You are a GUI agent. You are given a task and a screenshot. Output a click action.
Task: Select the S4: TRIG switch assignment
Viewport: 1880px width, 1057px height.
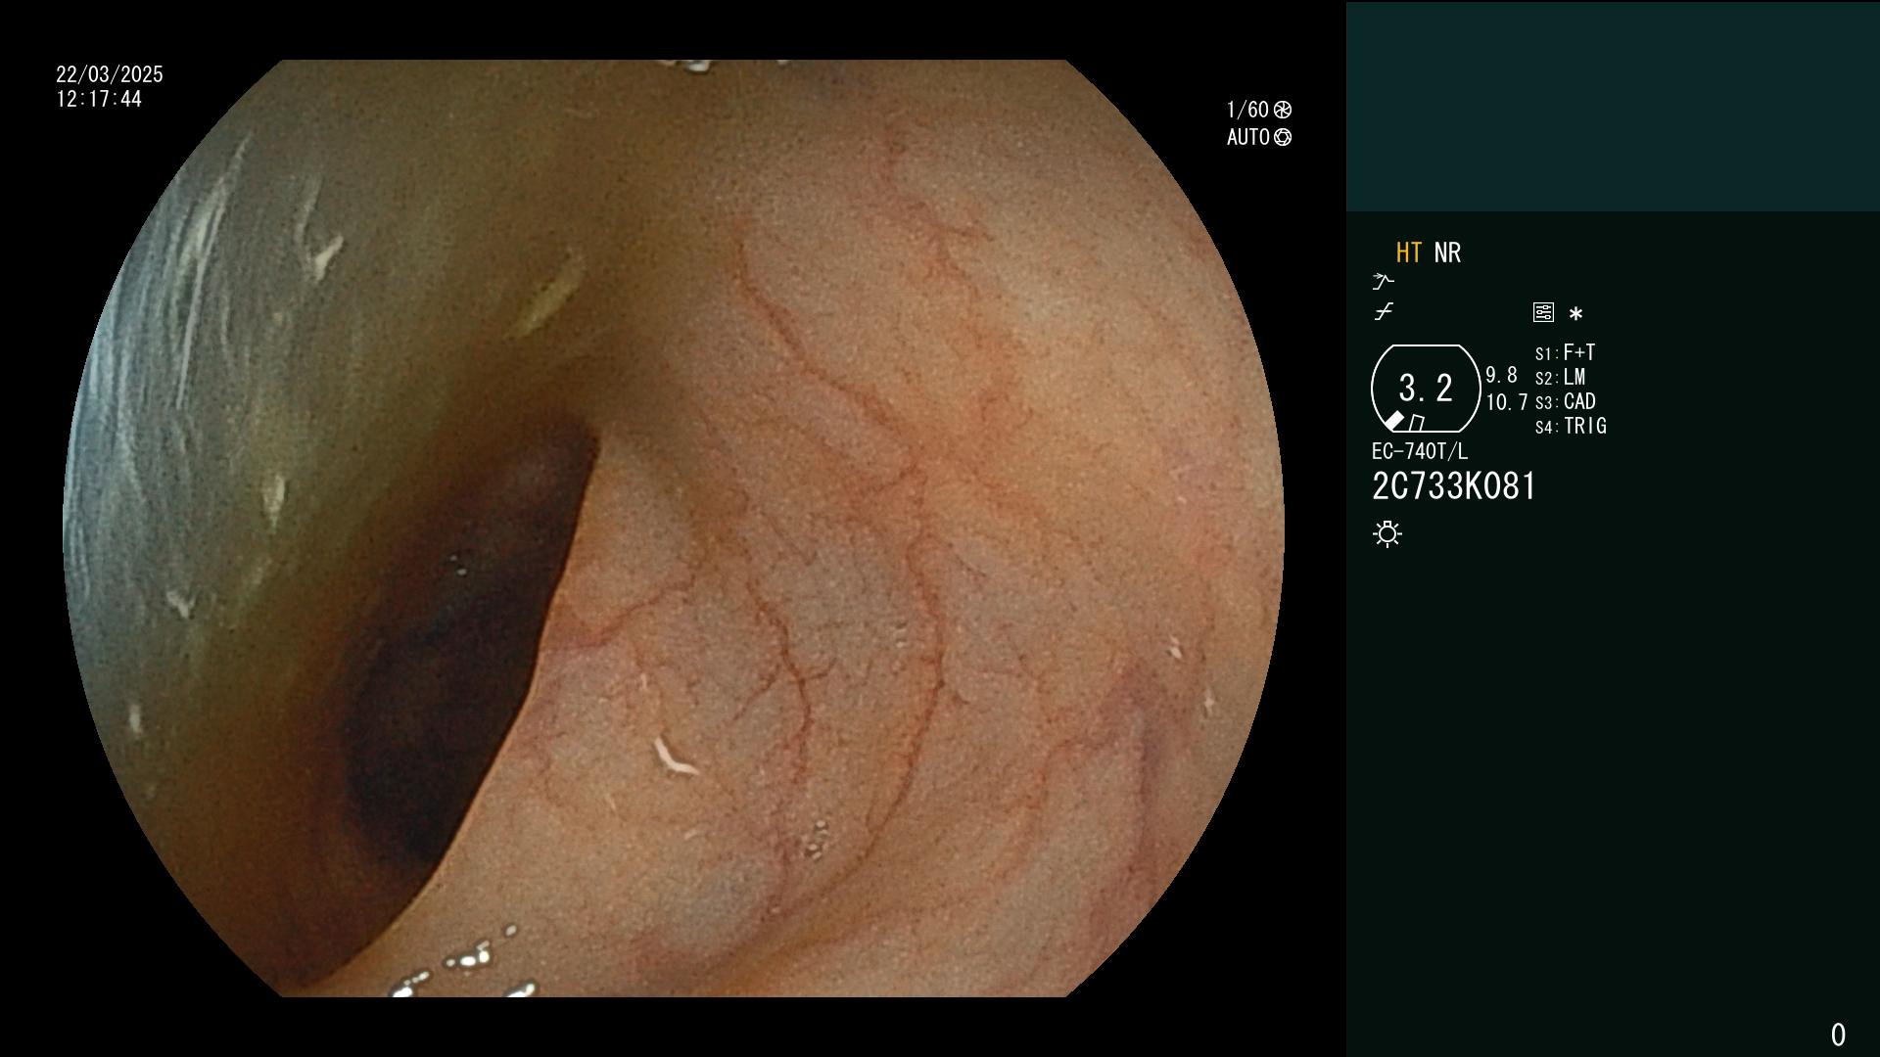(x=1571, y=426)
